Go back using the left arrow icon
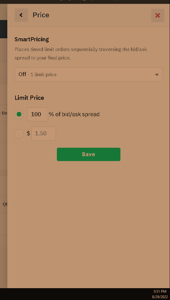Viewport: 170px width, 300px height. click(21, 15)
